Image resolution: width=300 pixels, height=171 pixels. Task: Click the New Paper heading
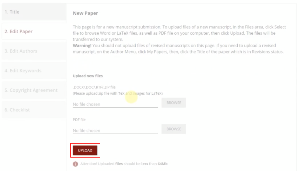point(85,13)
